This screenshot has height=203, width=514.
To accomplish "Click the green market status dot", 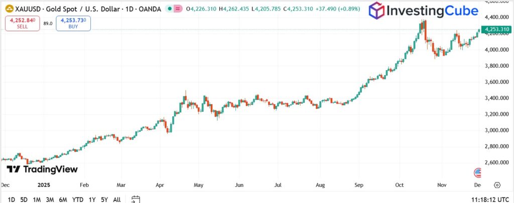I will click(171, 9).
